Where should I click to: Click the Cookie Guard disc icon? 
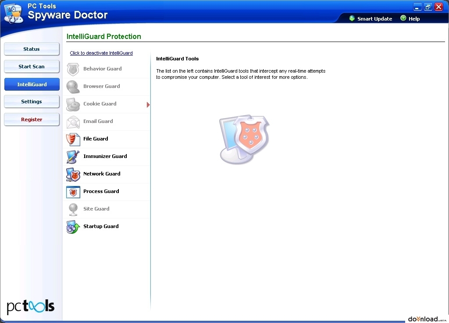point(73,104)
